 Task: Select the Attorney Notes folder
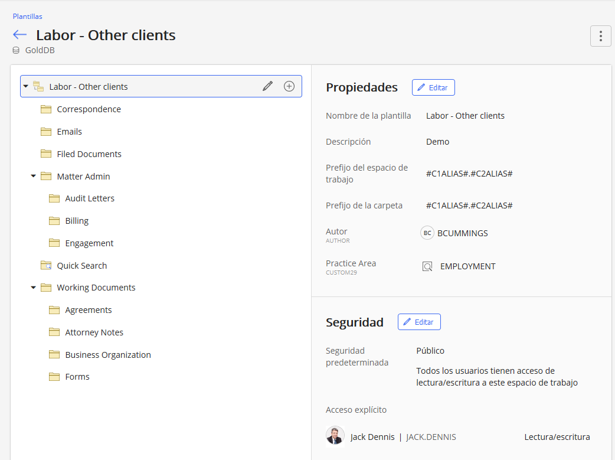point(94,332)
